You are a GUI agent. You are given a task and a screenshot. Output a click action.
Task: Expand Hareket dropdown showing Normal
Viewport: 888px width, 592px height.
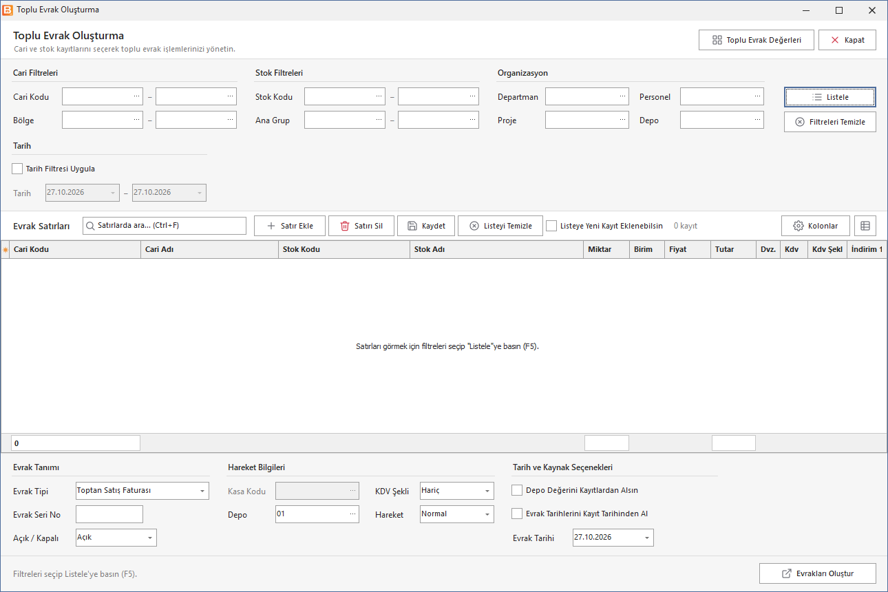(x=487, y=514)
